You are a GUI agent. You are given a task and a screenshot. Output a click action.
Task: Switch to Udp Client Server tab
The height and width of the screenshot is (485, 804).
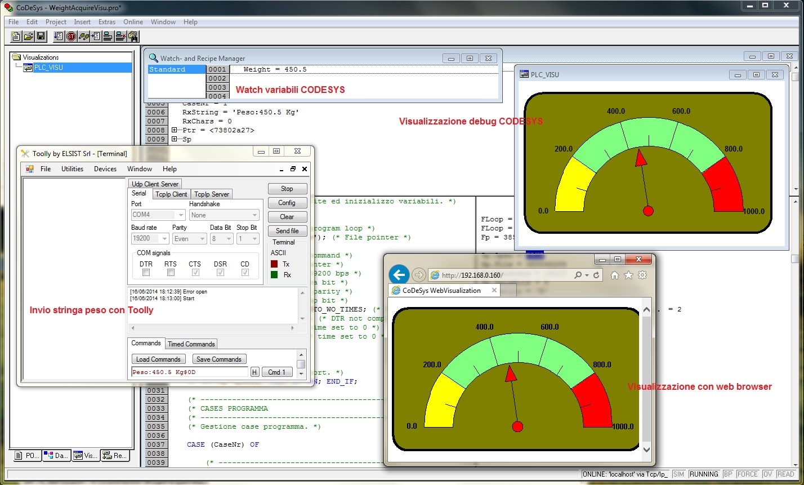[155, 184]
